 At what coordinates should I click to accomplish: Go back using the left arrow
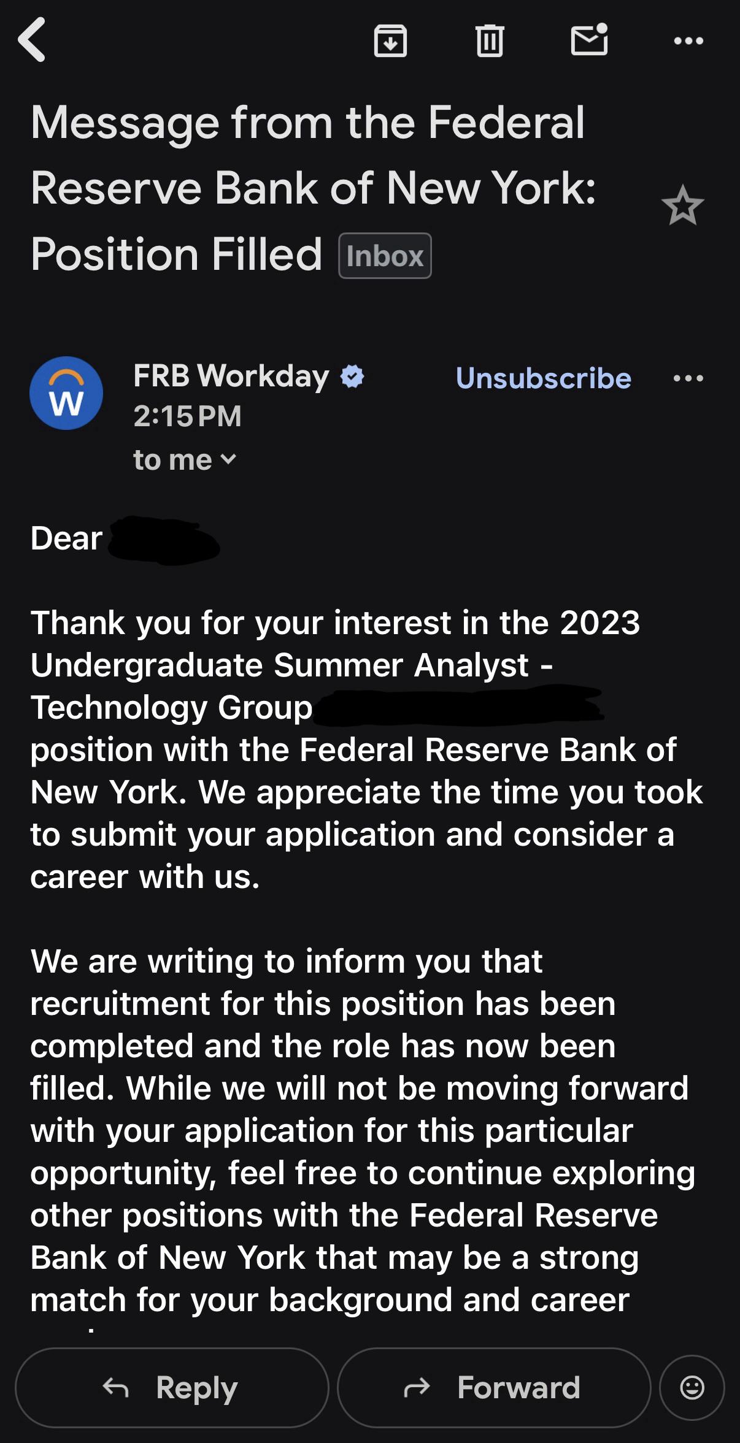32,40
